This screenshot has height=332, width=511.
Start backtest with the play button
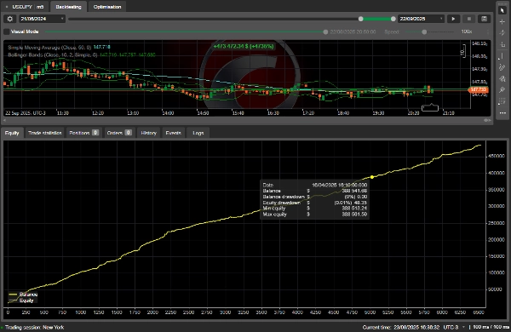(453, 19)
